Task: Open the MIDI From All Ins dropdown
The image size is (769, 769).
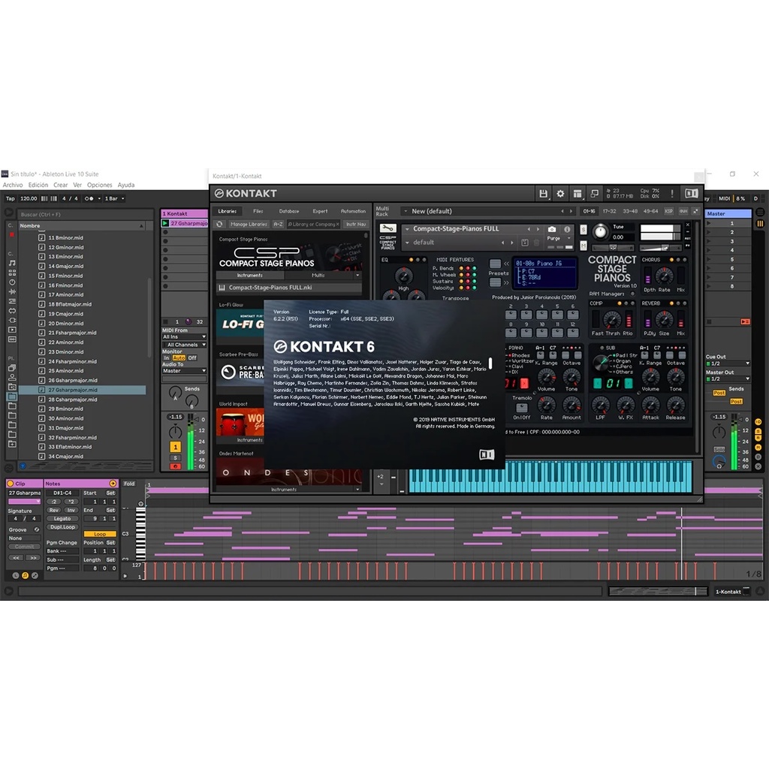Action: pyautogui.click(x=184, y=336)
